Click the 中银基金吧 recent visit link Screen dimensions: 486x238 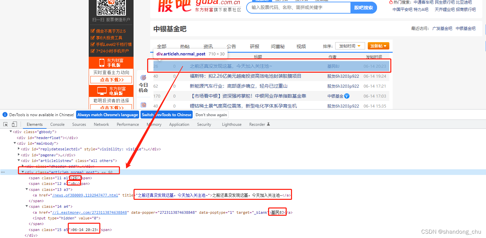pyautogui.click(x=465, y=29)
